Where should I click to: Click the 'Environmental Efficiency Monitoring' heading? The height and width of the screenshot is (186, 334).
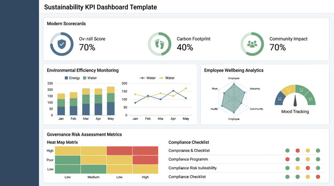click(x=83, y=70)
